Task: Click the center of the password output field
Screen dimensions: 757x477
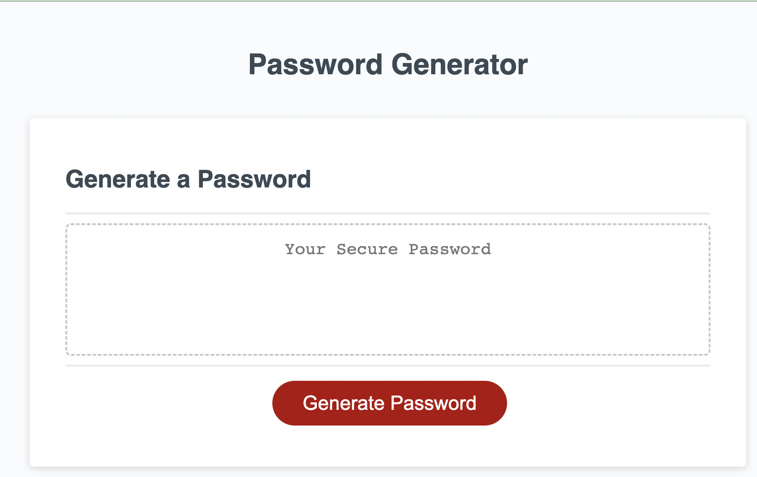Action: (x=388, y=289)
